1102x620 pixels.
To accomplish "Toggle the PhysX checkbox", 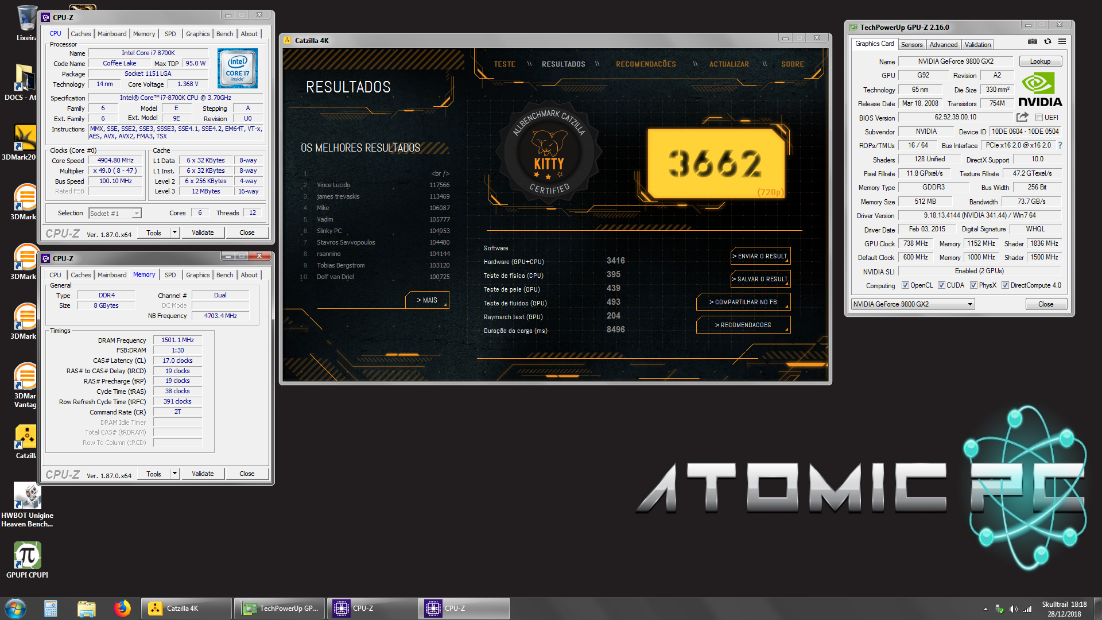I will (x=973, y=285).
